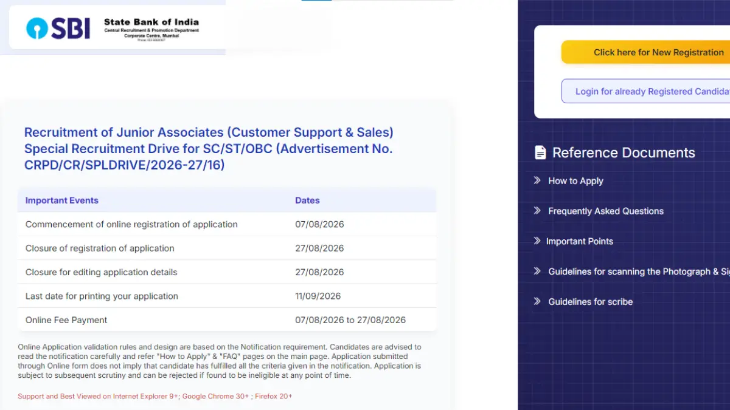
Task: Login for already Registered Candidate button
Action: (x=645, y=91)
